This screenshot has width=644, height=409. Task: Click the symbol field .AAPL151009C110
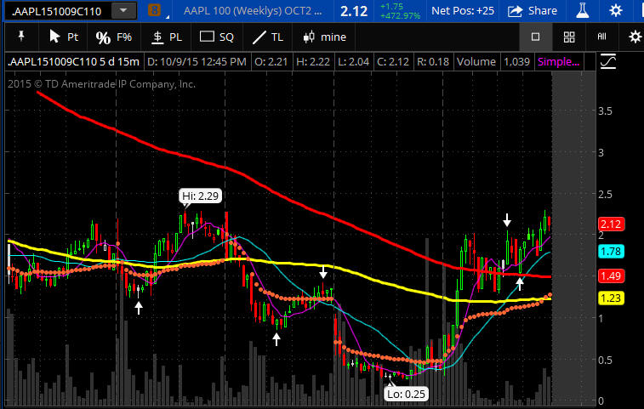pyautogui.click(x=58, y=11)
